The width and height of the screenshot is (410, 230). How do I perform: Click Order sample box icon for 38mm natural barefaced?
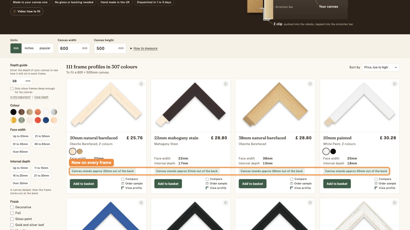[292, 183]
